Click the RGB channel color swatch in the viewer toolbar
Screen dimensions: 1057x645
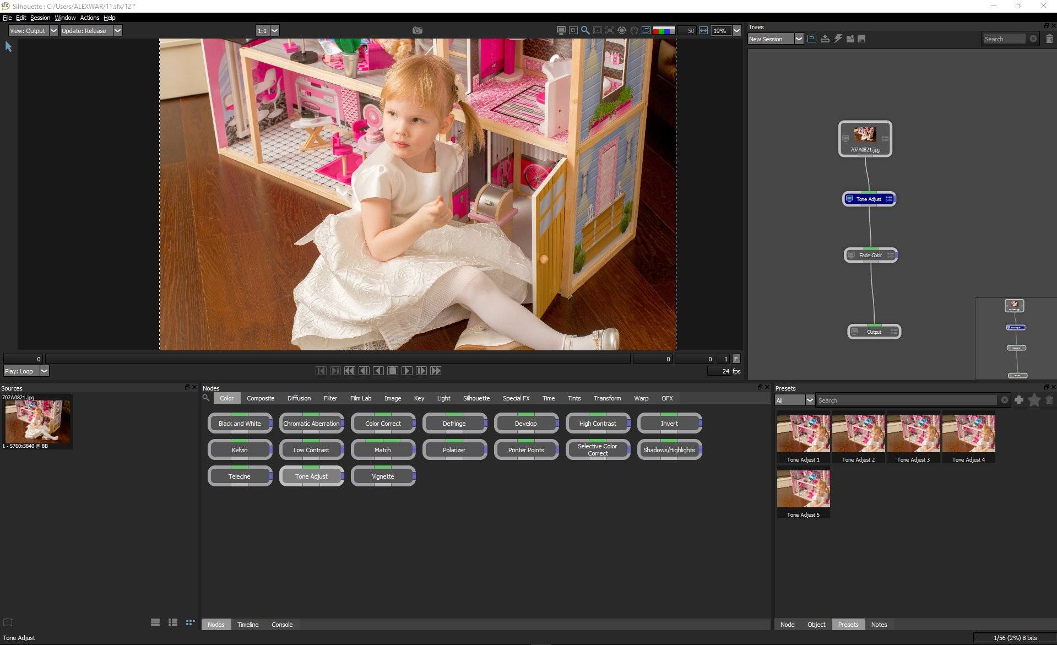click(664, 31)
